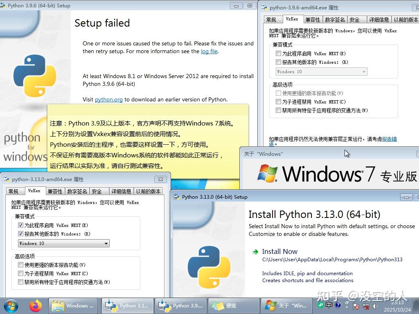The height and width of the screenshot is (314, 419).
Task: Open the Windows Start orb
Action: (11, 306)
